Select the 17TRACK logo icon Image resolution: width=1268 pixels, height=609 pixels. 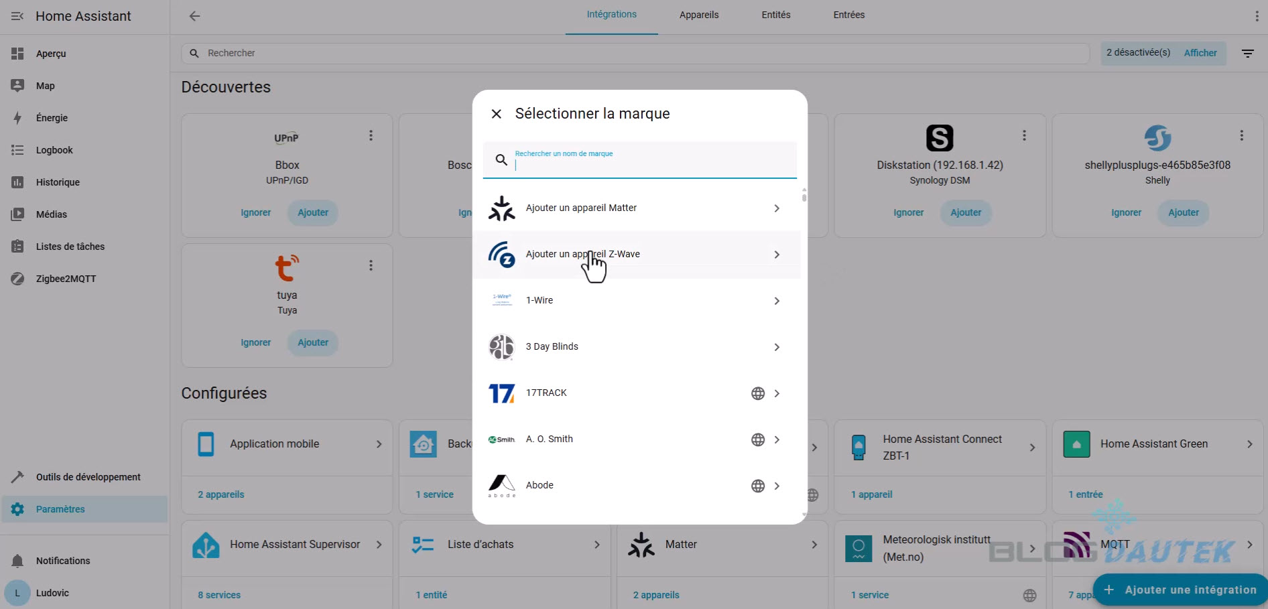click(501, 393)
